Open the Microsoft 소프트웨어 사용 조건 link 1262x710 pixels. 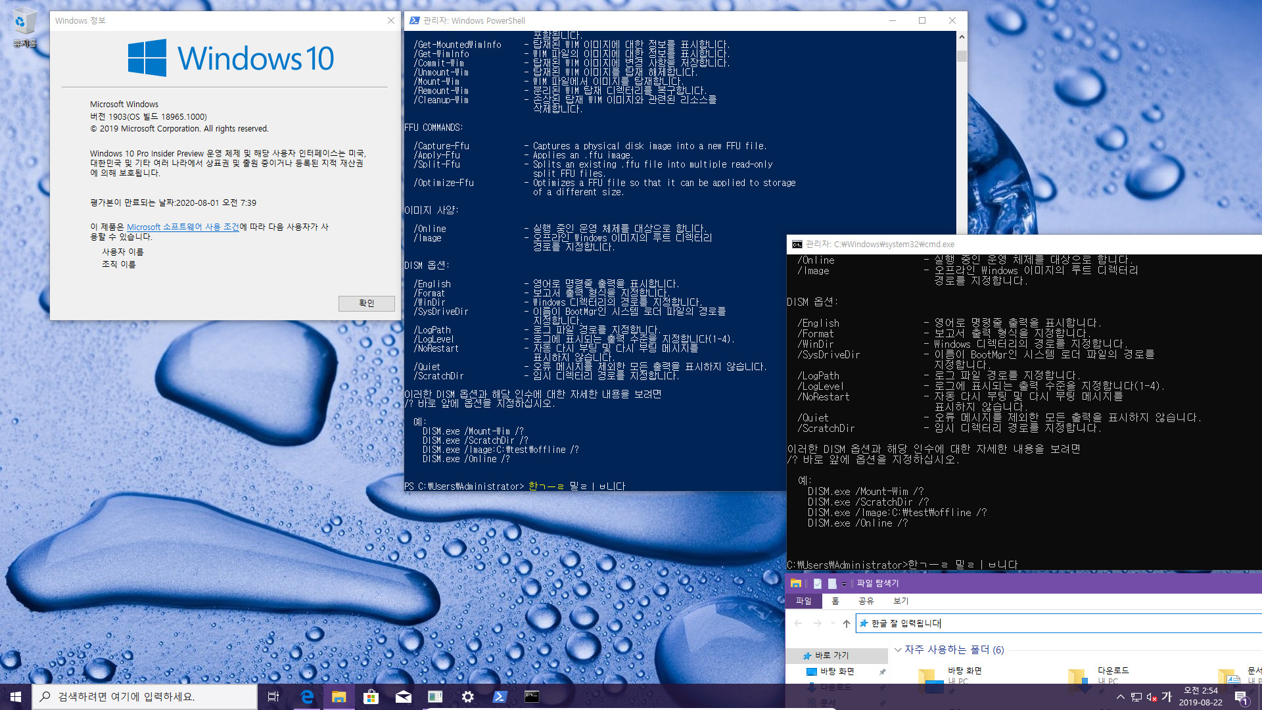tap(183, 227)
